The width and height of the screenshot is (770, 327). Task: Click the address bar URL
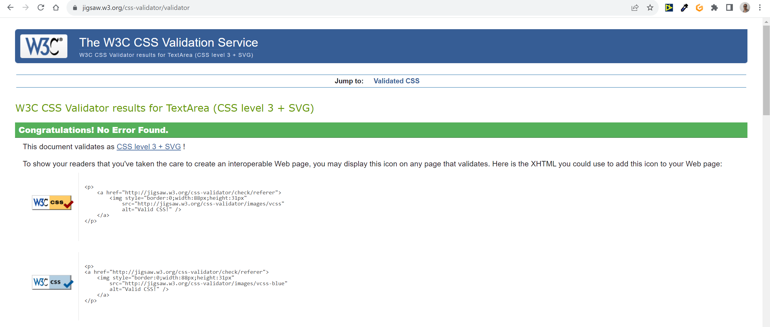tap(136, 8)
